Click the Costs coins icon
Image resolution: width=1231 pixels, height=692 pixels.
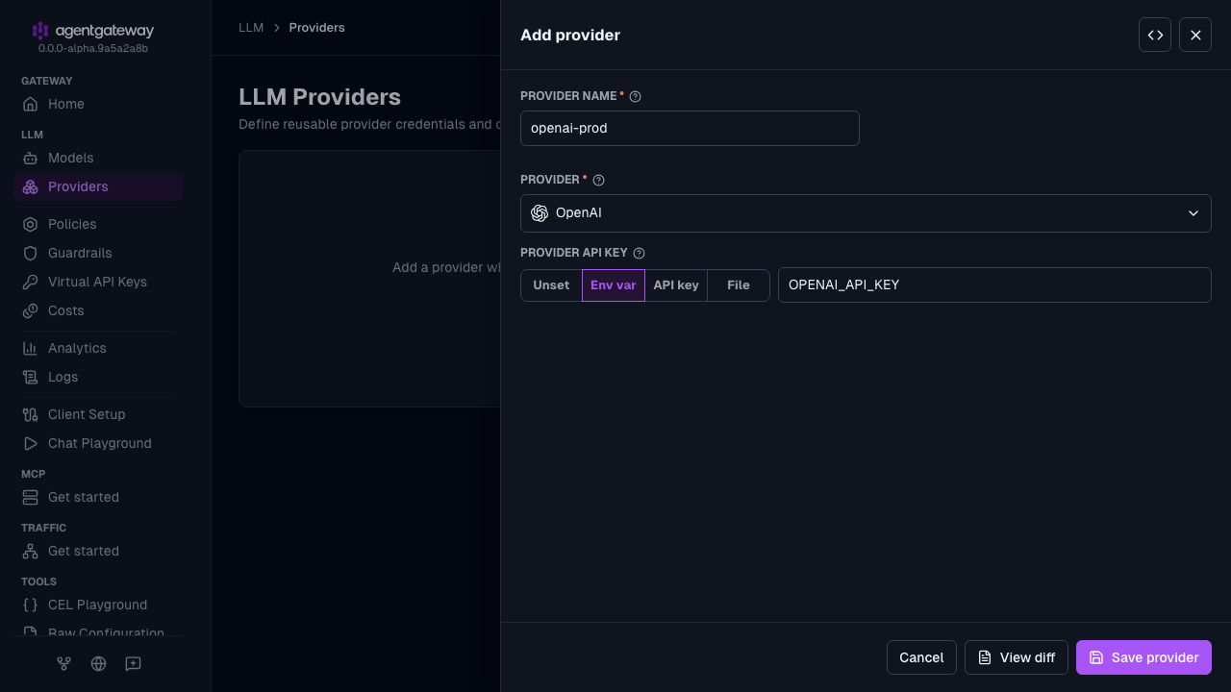click(30, 310)
